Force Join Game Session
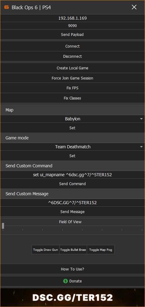 [x=72, y=78]
